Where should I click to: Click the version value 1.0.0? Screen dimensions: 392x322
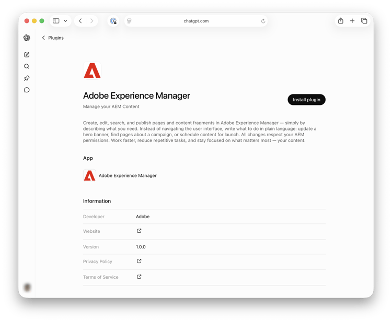pos(141,247)
